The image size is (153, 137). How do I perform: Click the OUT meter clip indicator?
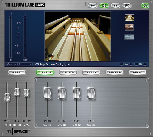point(25,16)
